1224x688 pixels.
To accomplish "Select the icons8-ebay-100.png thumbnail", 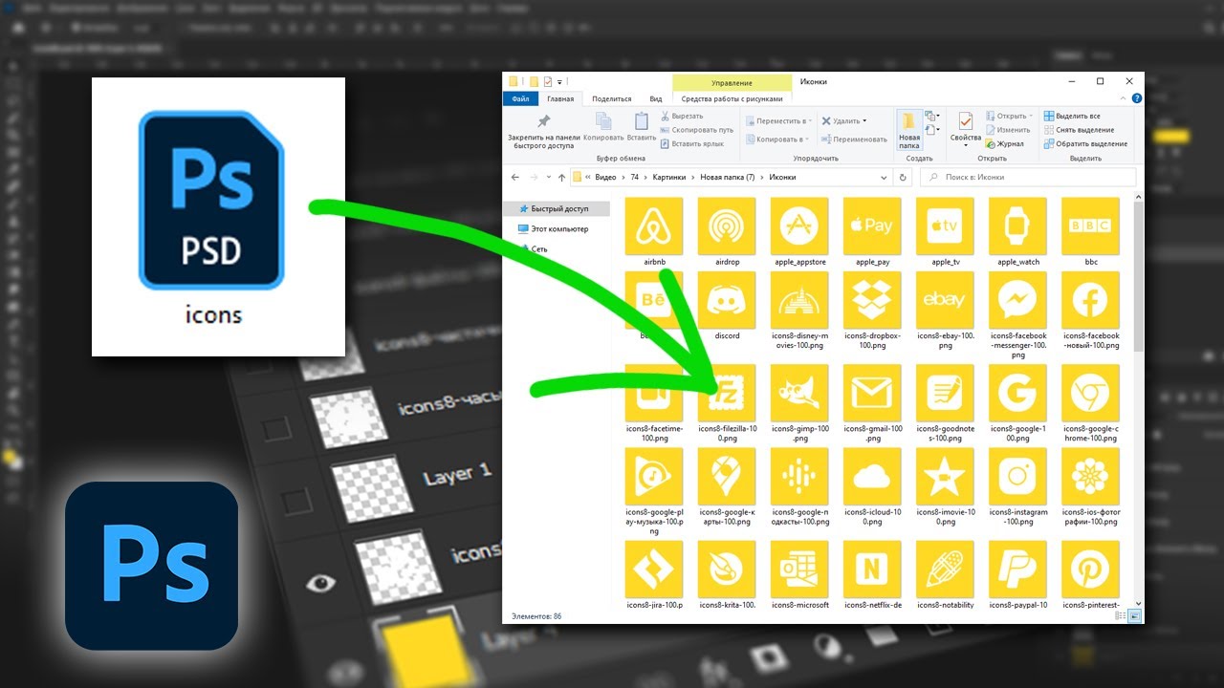I will (945, 301).
